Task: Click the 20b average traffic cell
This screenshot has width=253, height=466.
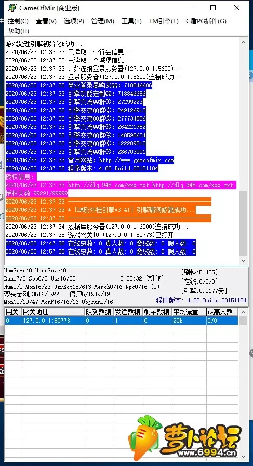Action: point(190,321)
